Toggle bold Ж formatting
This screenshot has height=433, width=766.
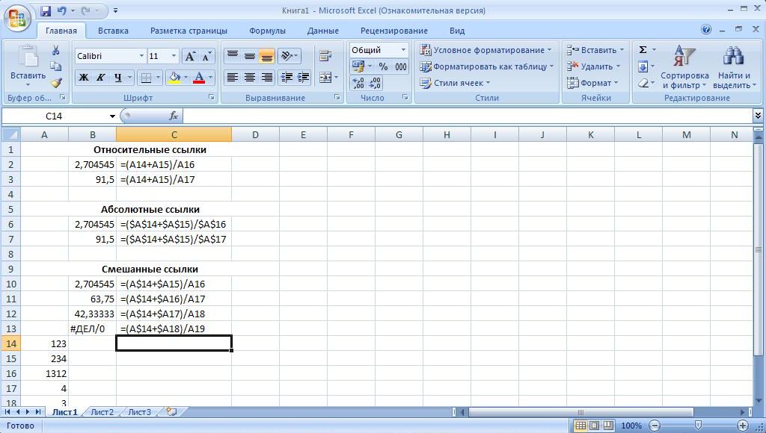point(84,78)
